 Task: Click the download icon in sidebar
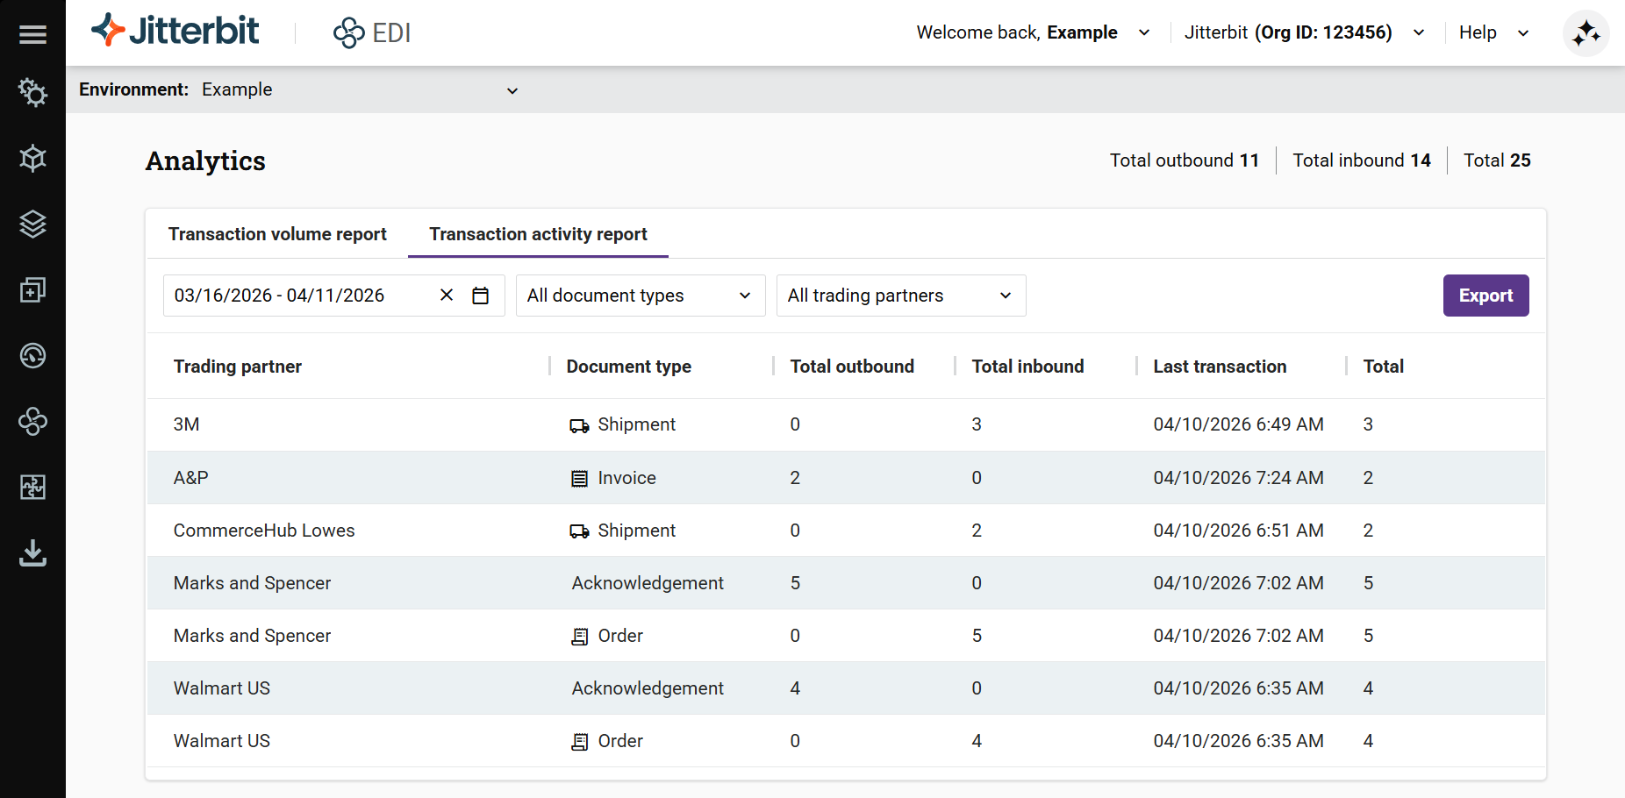pos(32,553)
